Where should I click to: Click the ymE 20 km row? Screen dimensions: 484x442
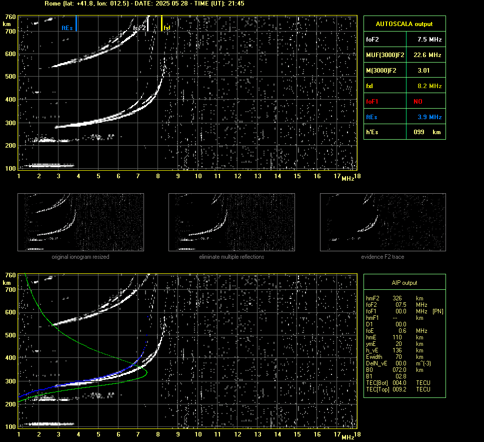tap(394, 344)
